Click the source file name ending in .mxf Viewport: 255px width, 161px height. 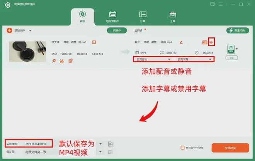[x=75, y=42]
